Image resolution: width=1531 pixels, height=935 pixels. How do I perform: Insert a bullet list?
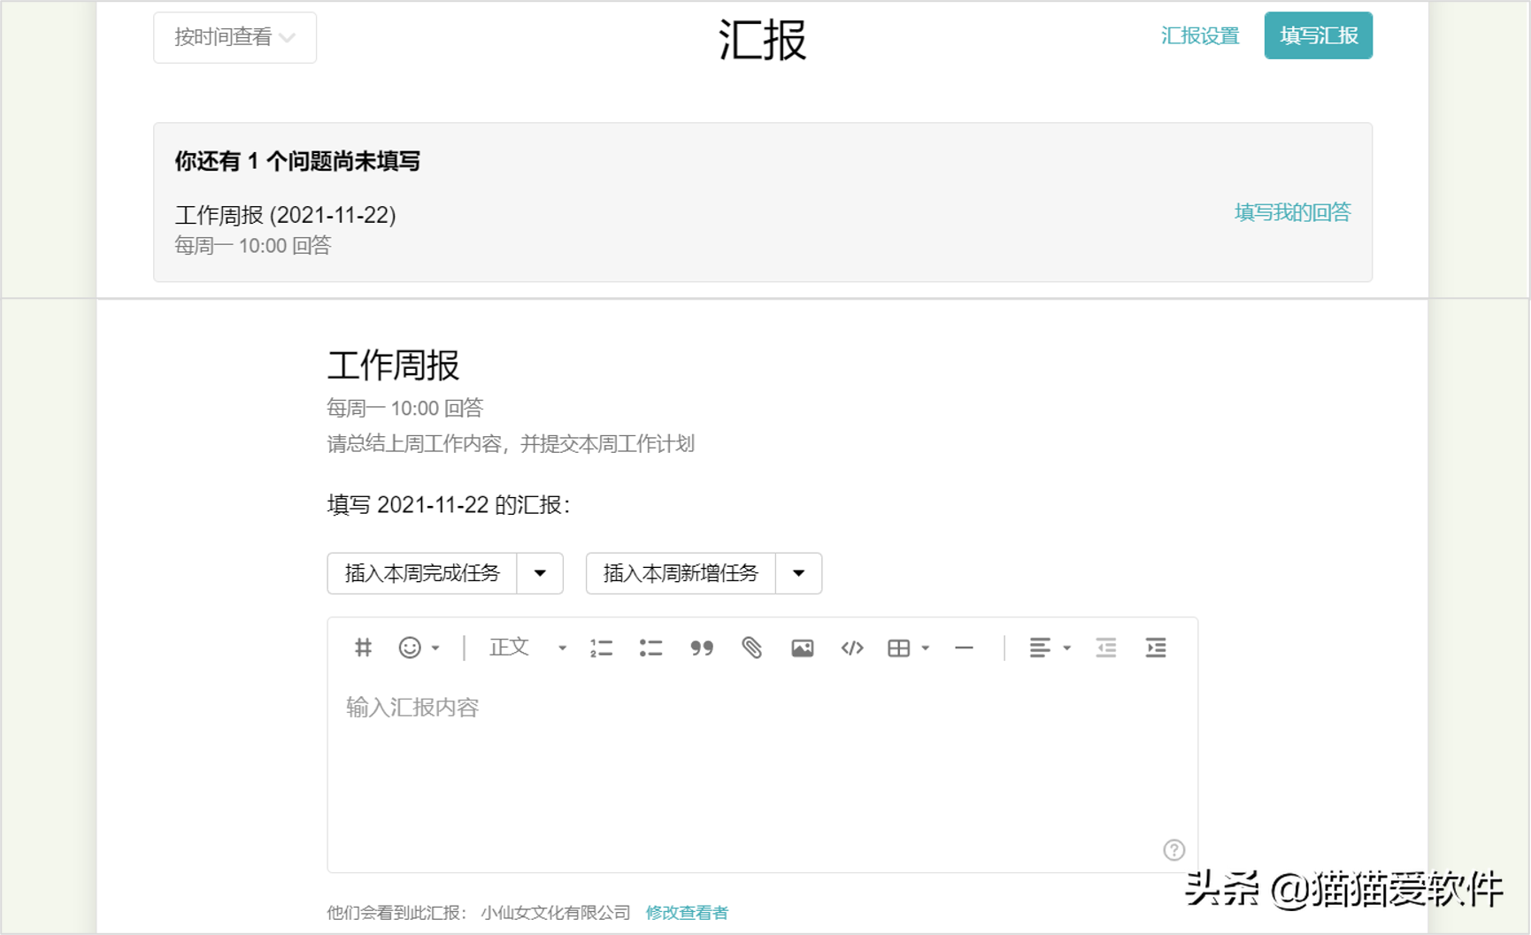tap(651, 648)
